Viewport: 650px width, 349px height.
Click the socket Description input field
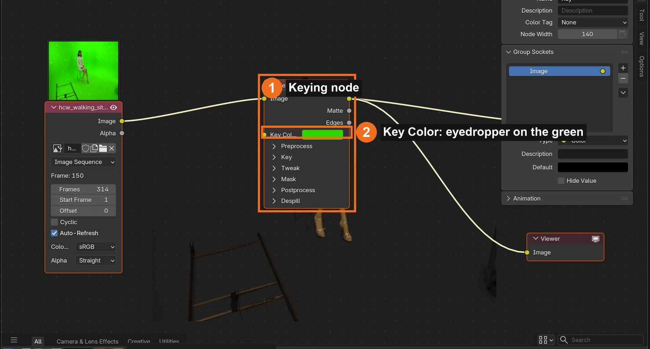(x=593, y=154)
